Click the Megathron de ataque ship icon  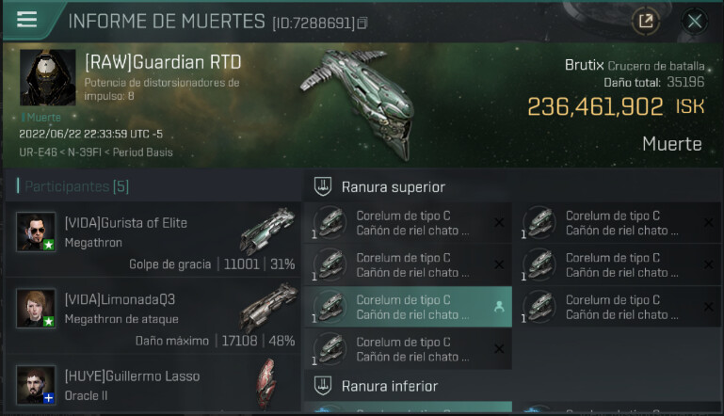267,309
